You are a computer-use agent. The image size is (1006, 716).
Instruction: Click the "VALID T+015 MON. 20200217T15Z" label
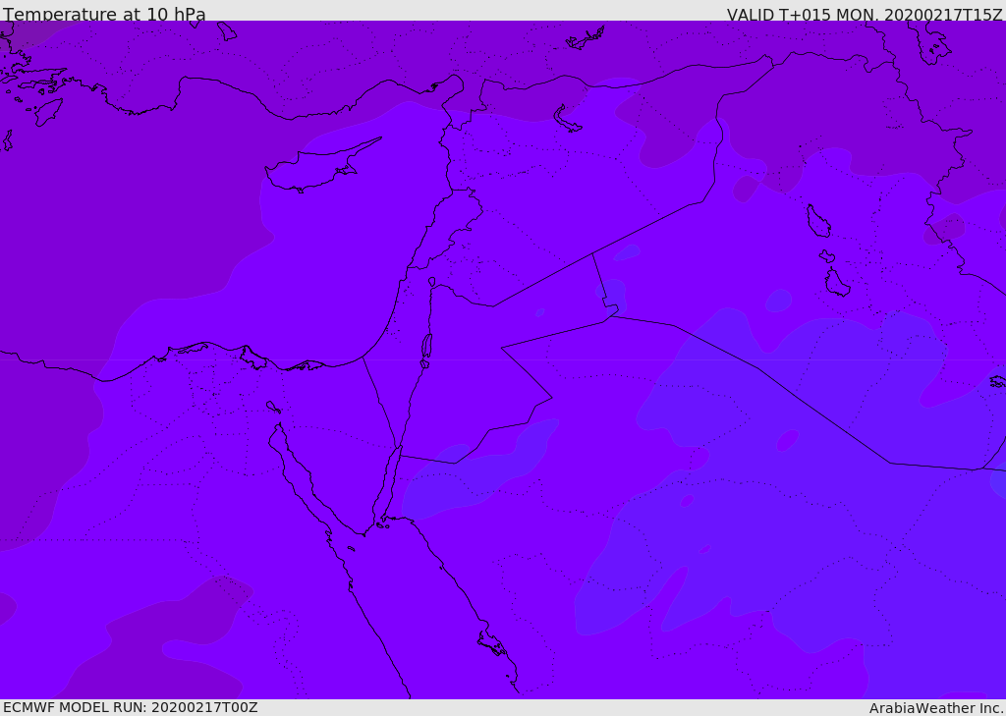click(865, 15)
